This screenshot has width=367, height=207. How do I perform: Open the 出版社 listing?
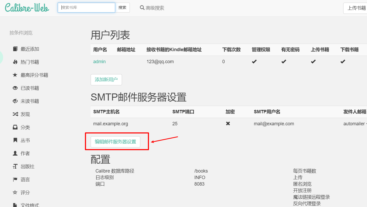[25, 166]
